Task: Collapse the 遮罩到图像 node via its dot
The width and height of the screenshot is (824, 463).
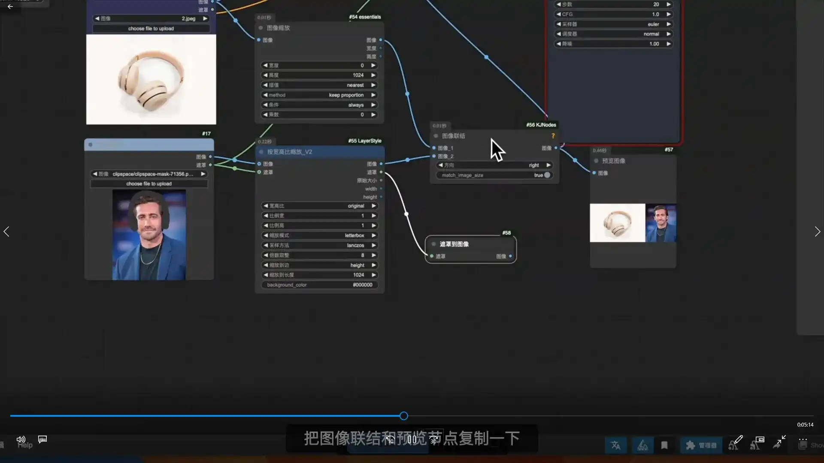Action: coord(433,244)
